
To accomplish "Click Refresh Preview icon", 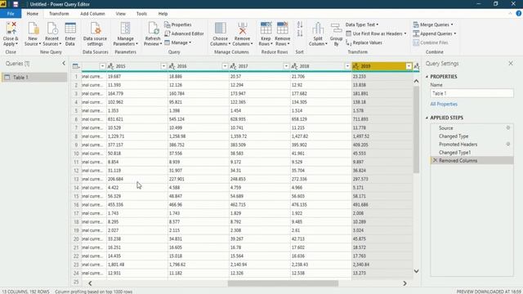I will click(153, 29).
